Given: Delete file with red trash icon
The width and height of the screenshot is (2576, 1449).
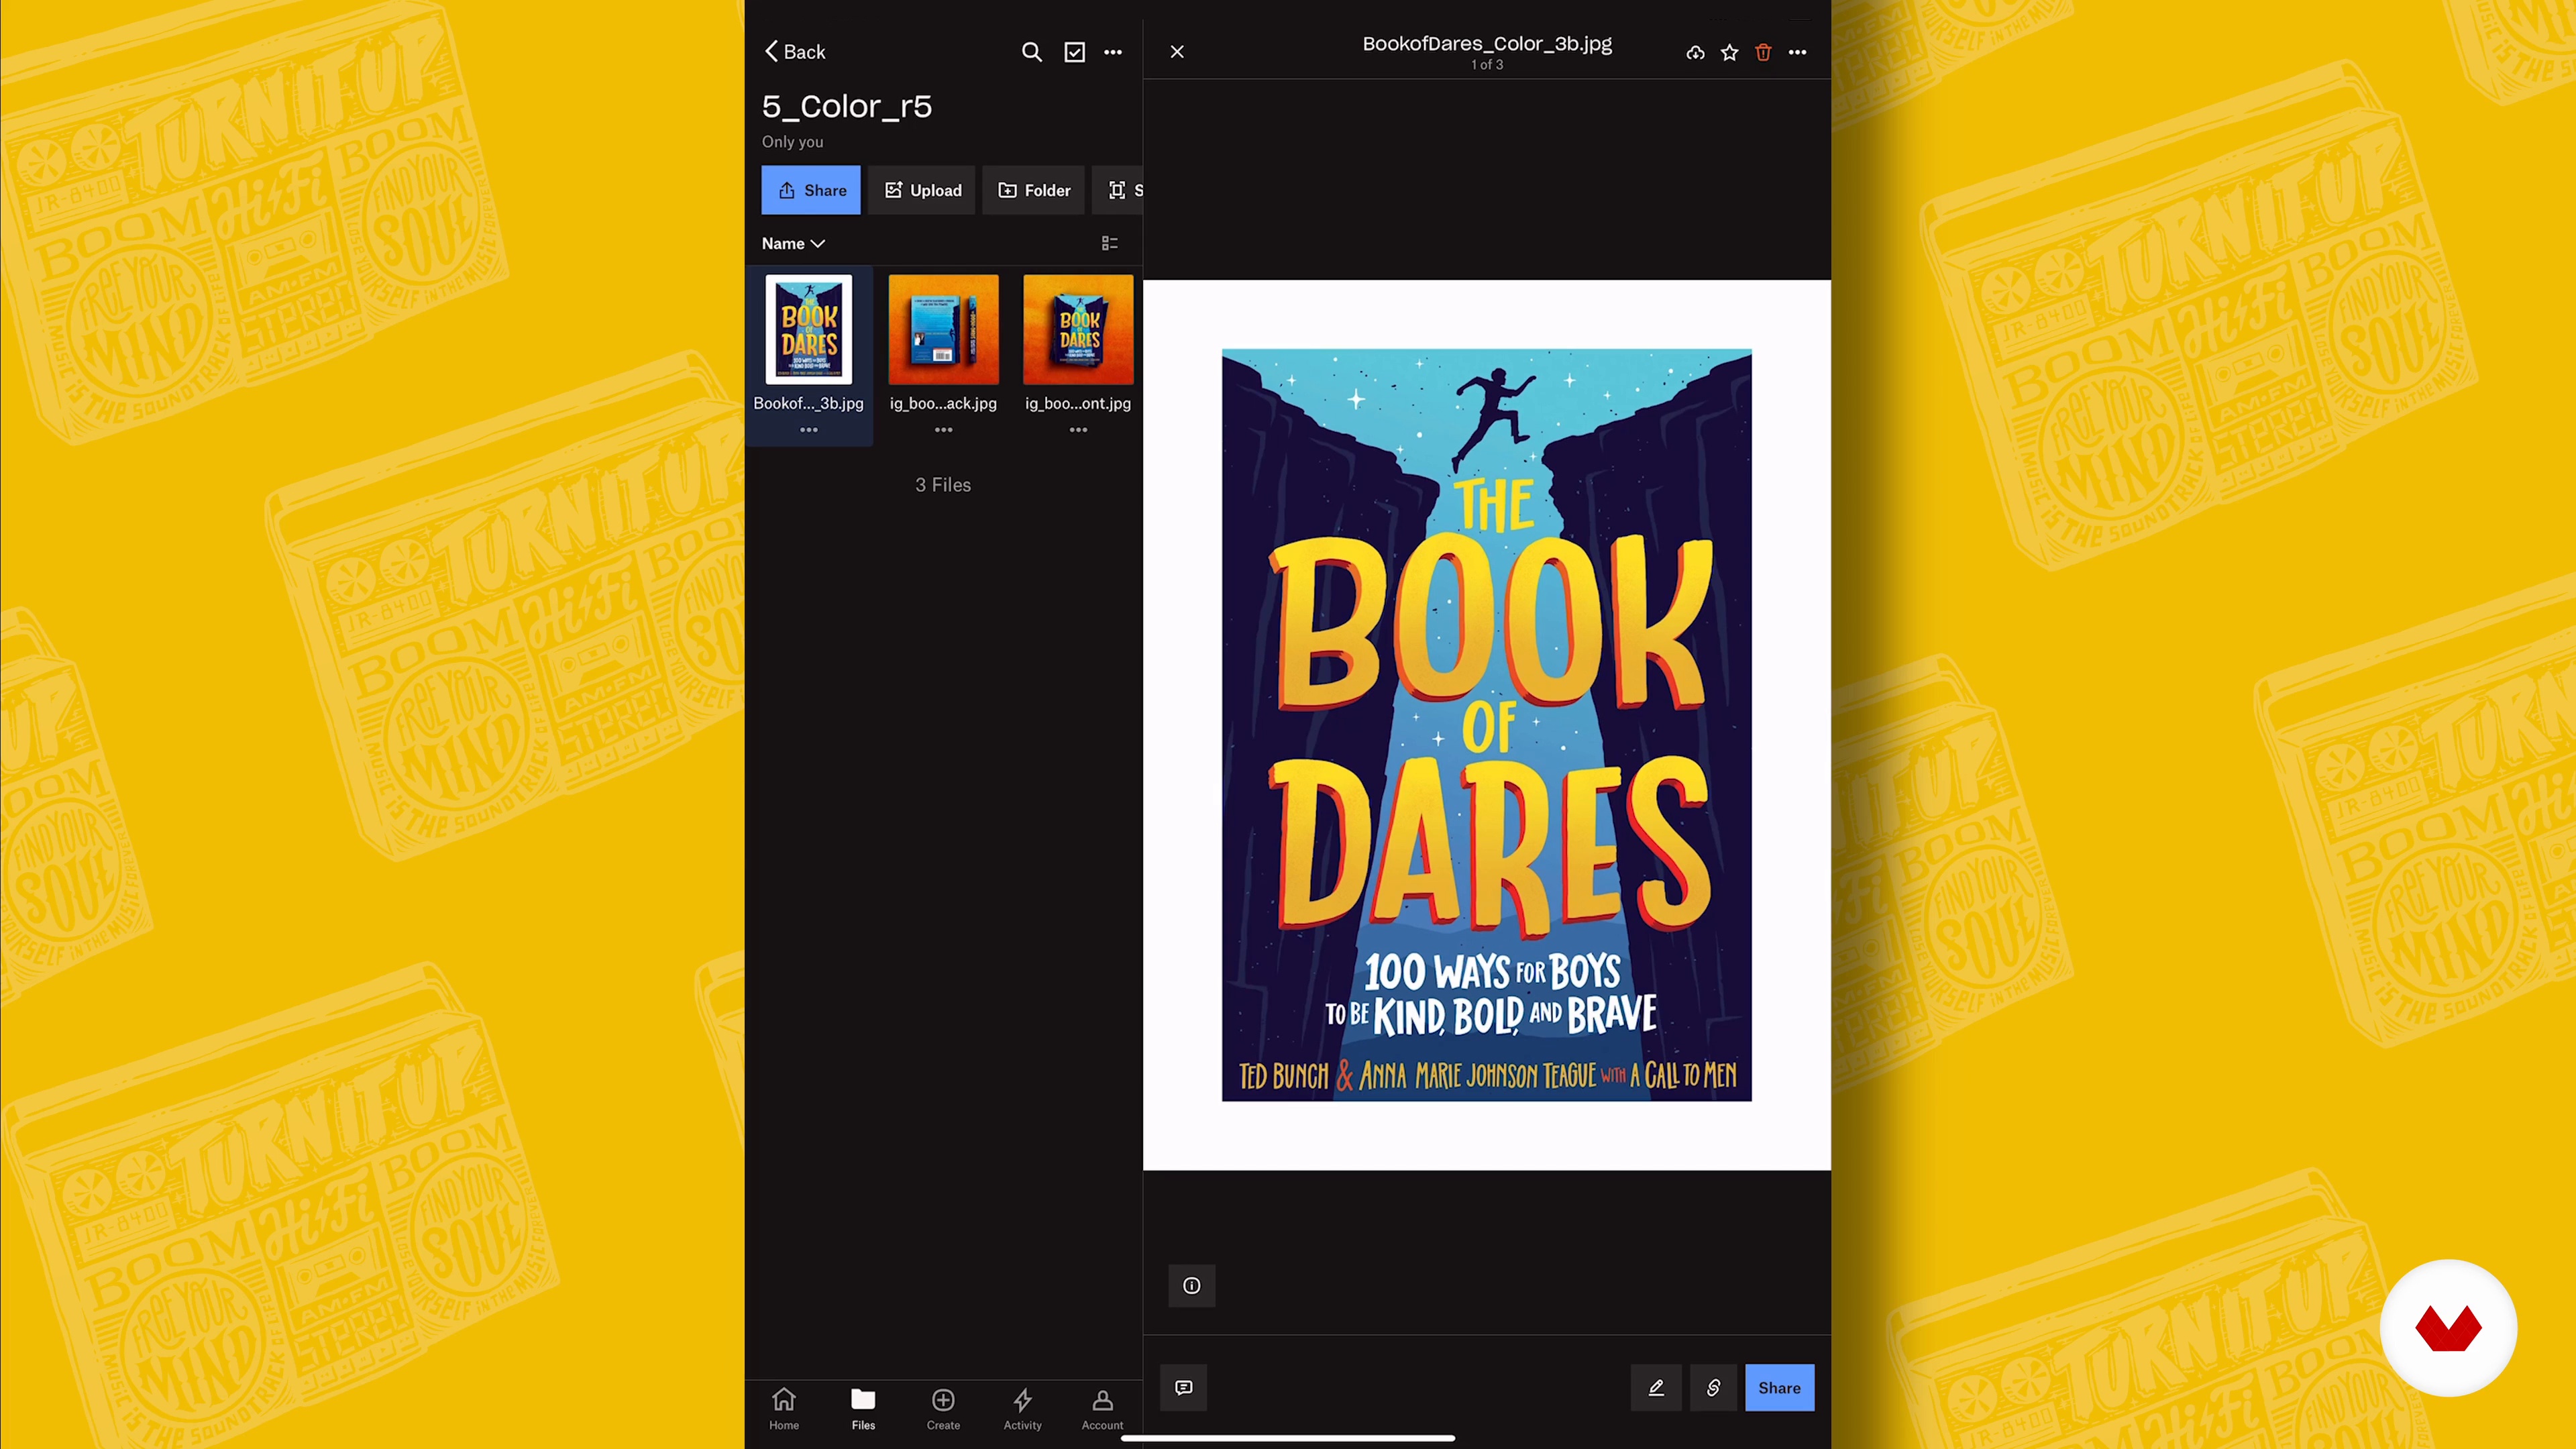Looking at the screenshot, I should (1763, 52).
